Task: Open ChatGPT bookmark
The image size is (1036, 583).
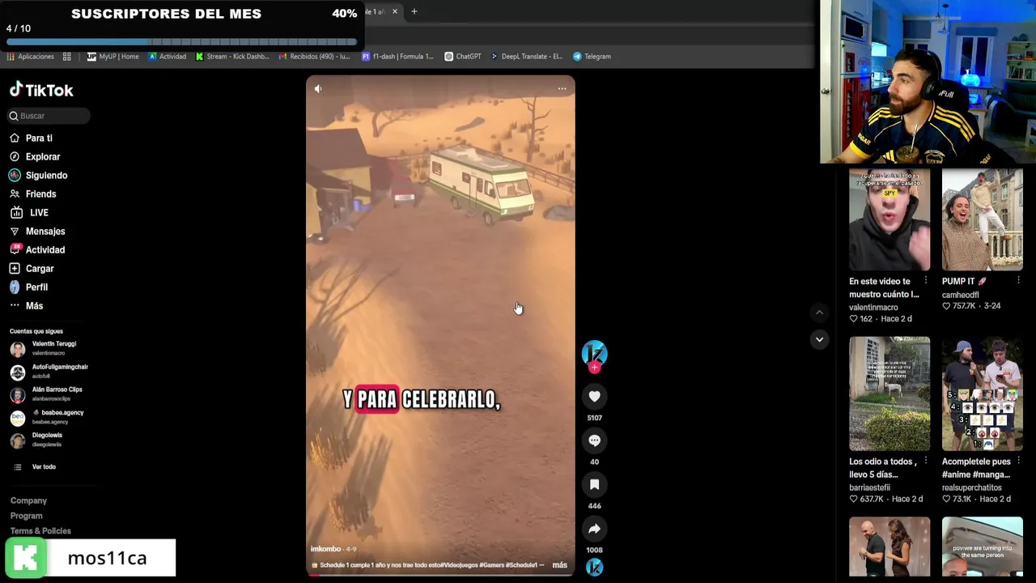Action: [463, 57]
